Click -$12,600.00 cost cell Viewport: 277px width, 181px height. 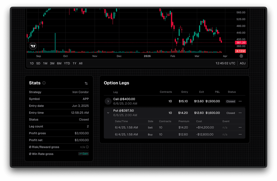point(205,134)
